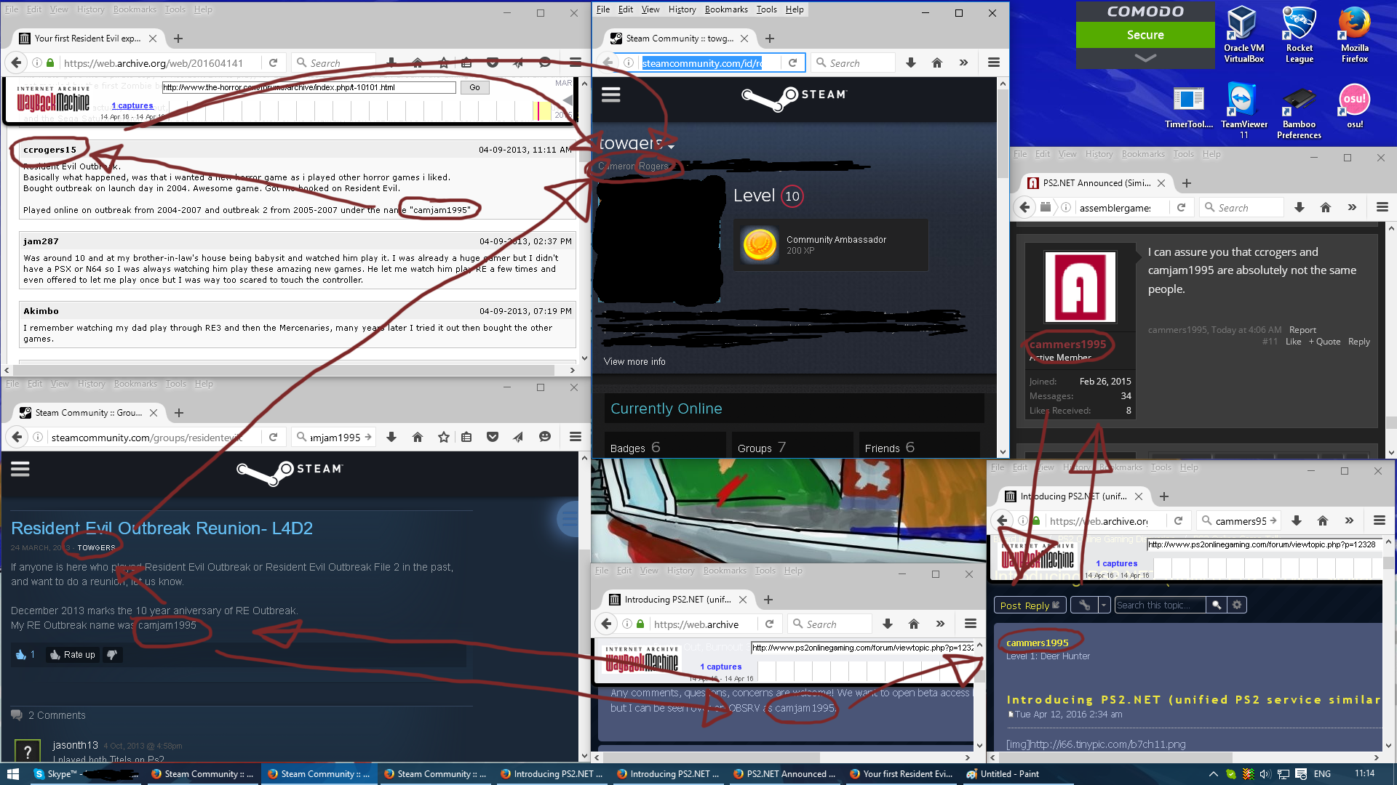Open the volume control in system tray
The height and width of the screenshot is (785, 1397).
tap(1265, 774)
